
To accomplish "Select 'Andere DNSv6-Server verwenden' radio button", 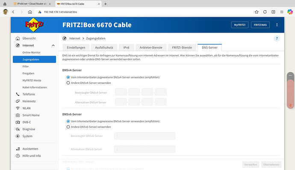I will [68, 127].
